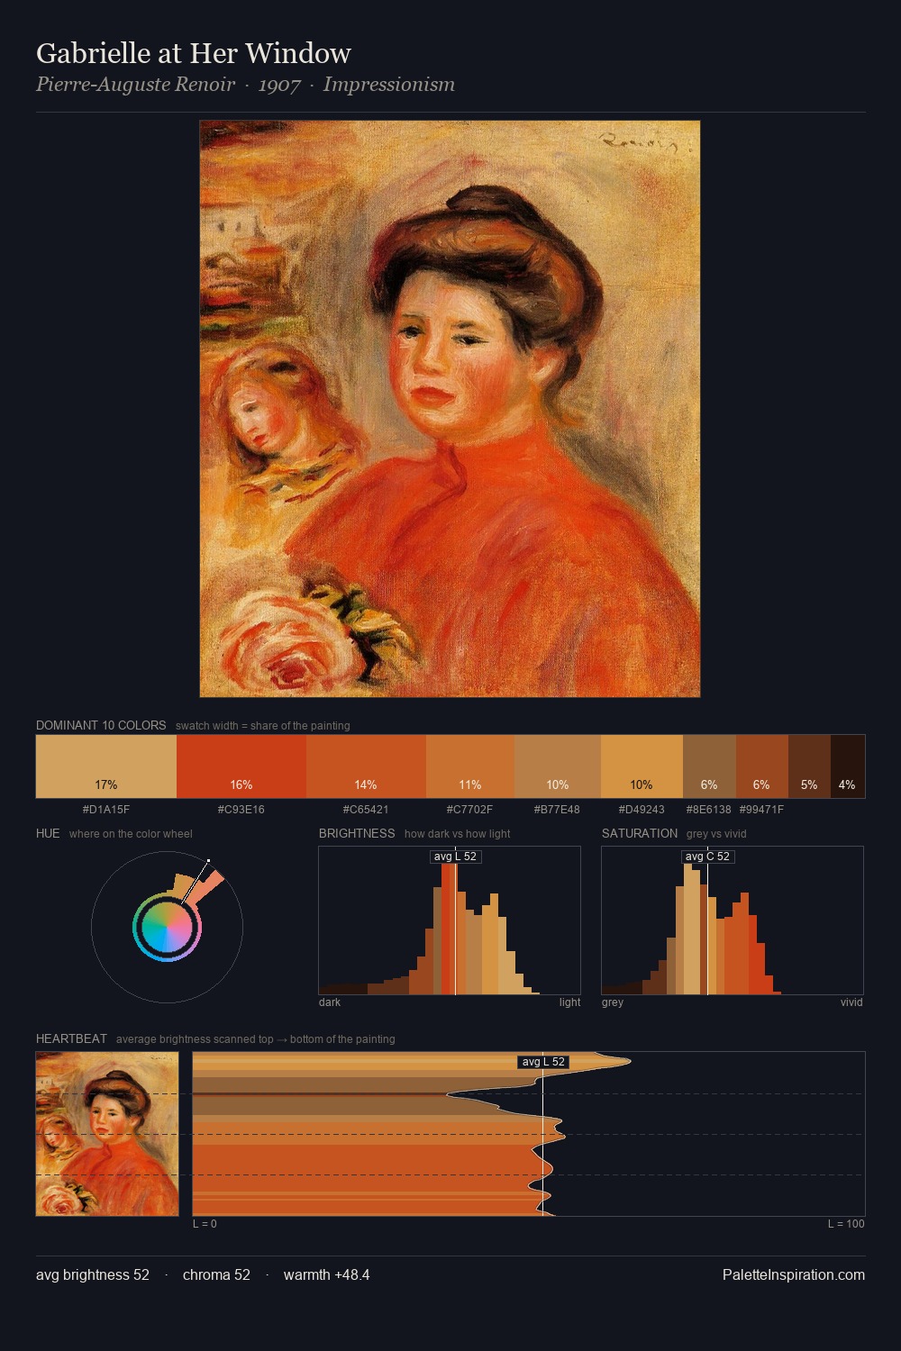Click the hex code label '#B77E48'
Image resolution: width=901 pixels, height=1351 pixels.
pyautogui.click(x=558, y=810)
